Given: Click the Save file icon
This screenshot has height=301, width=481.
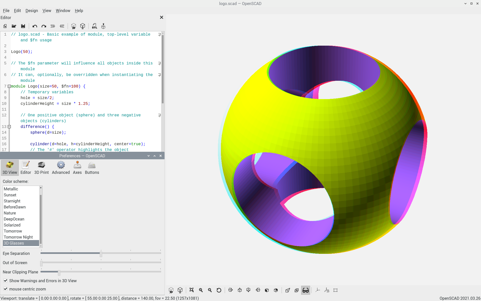Looking at the screenshot, I should (x=23, y=26).
